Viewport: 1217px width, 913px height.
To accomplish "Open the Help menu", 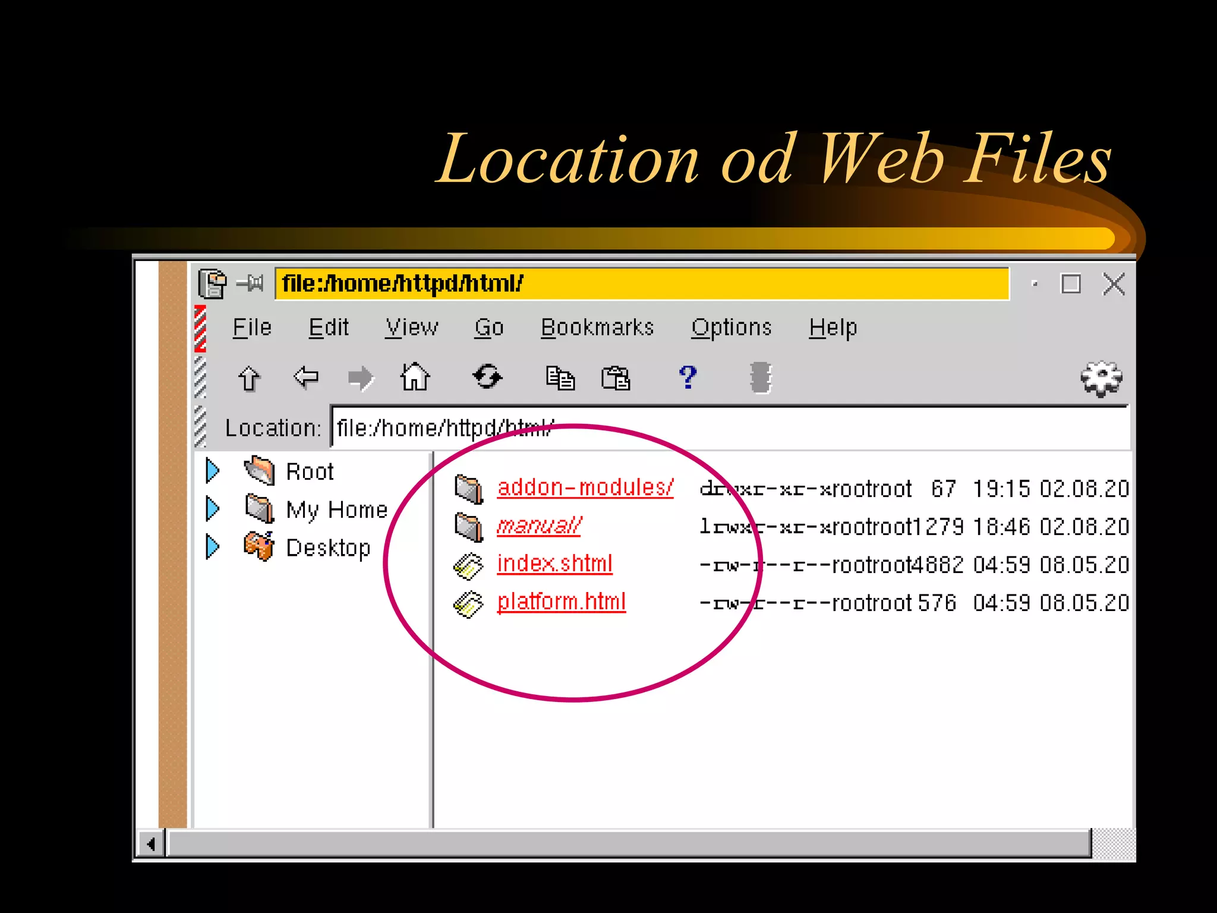I will [833, 328].
